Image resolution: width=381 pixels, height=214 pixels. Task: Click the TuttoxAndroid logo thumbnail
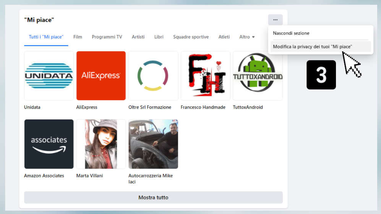(258, 75)
